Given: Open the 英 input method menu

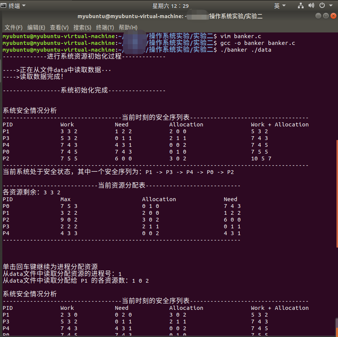Looking at the screenshot, I should (x=279, y=6).
